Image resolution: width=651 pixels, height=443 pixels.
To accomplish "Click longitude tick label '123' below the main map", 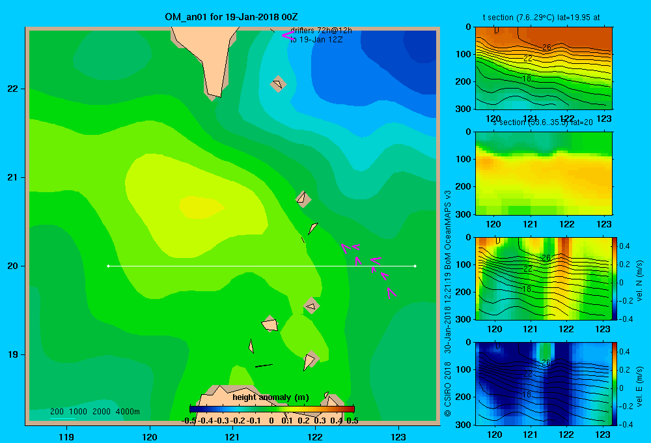I will (398, 436).
